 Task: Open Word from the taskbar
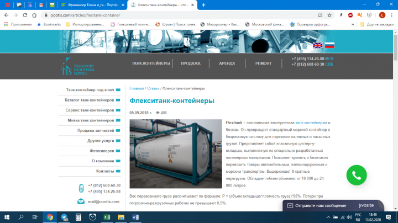[x=135, y=217]
